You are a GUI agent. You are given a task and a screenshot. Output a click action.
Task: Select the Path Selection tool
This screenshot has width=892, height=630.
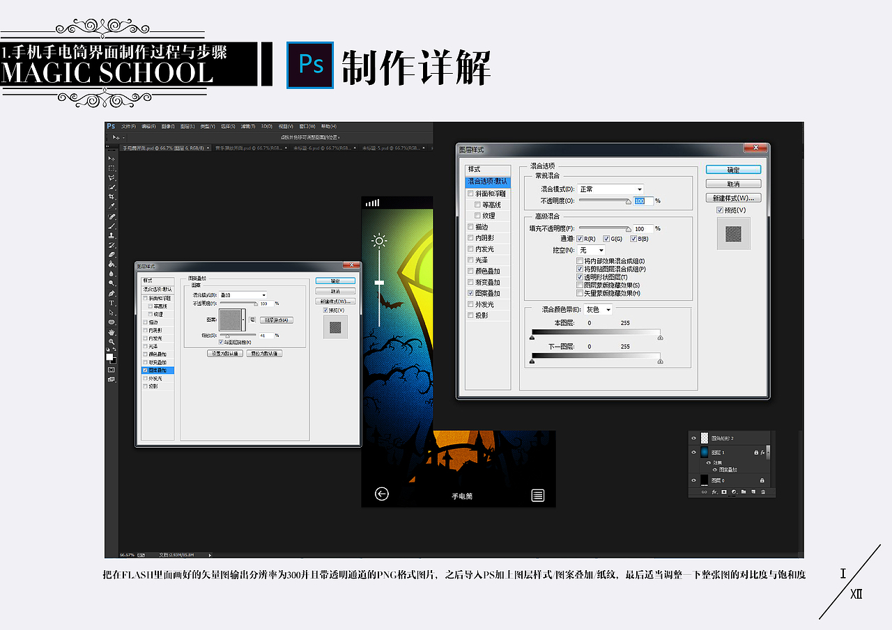(111, 313)
